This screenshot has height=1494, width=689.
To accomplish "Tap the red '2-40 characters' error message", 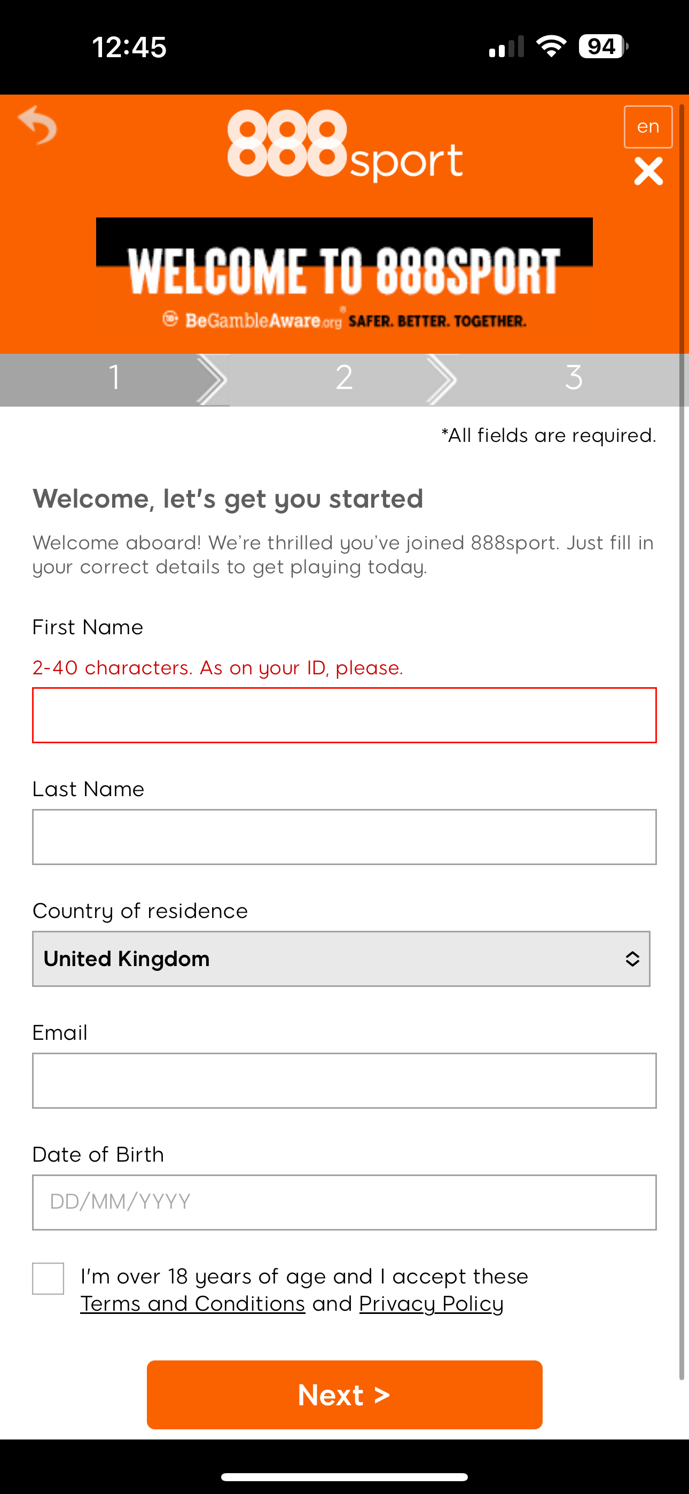I will (x=218, y=668).
